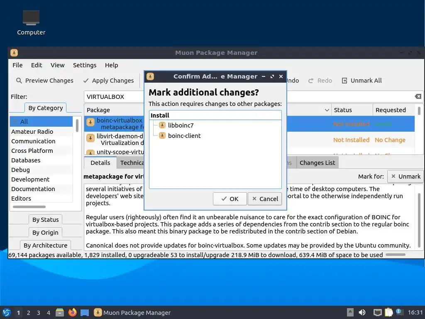The image size is (425, 319).
Task: Open the Edit menu
Action: 37,65
